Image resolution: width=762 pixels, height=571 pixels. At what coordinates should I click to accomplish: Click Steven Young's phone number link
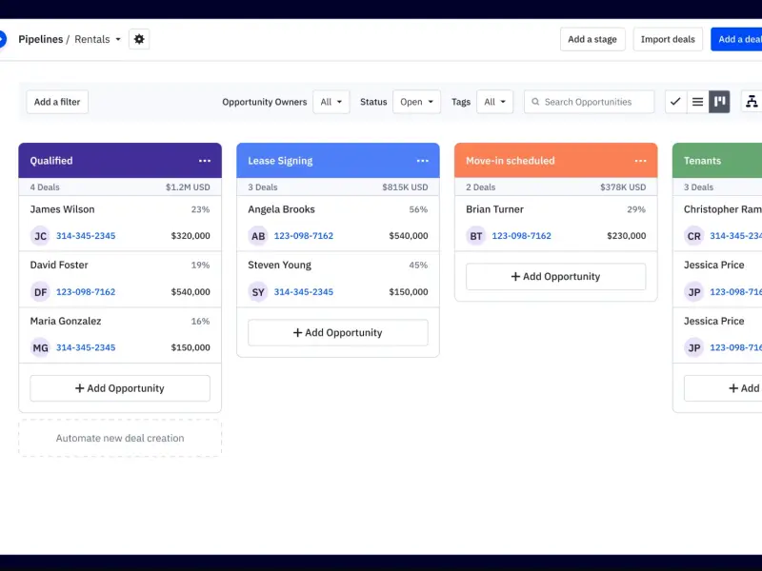coord(304,292)
